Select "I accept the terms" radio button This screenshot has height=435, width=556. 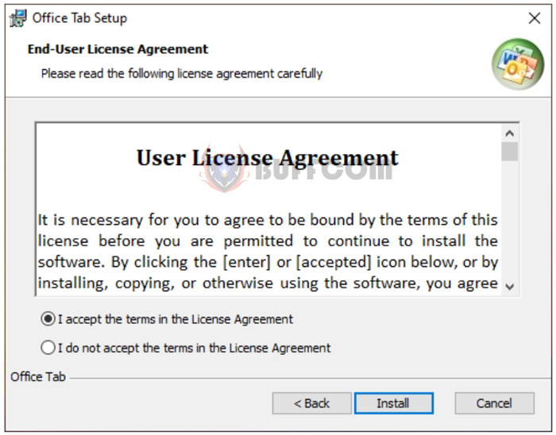coord(48,319)
